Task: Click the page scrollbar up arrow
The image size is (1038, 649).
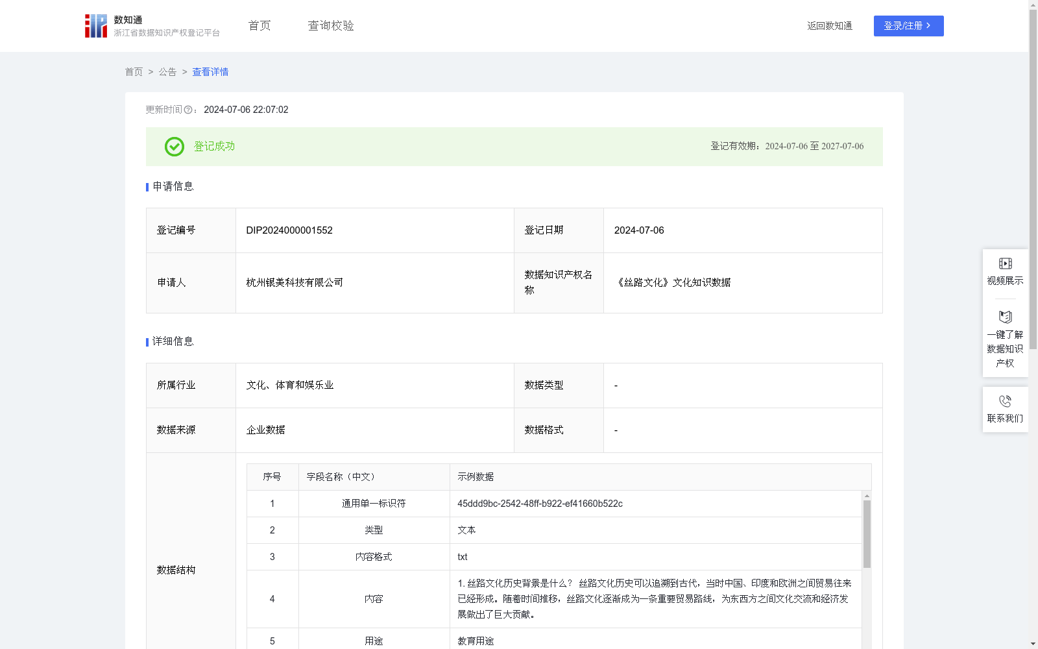Action: click(1033, 5)
